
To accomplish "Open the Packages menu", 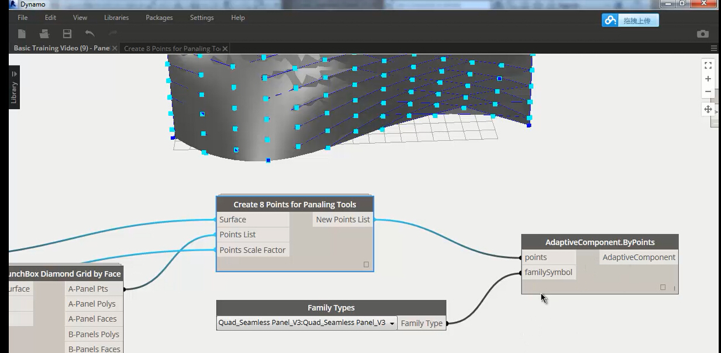I will click(159, 18).
